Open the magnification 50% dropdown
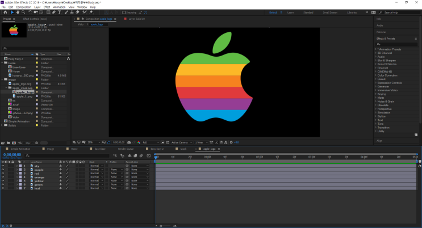 (94, 142)
